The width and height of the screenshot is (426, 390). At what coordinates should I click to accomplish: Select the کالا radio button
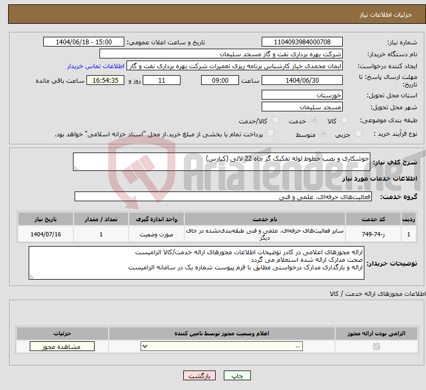(344, 120)
